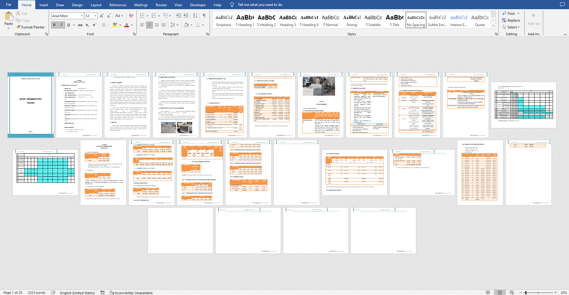Zoom out with minus button

521,293
